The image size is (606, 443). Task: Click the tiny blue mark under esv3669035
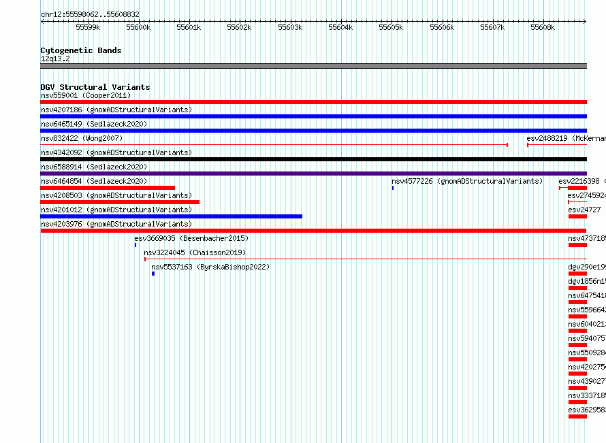pyautogui.click(x=135, y=245)
